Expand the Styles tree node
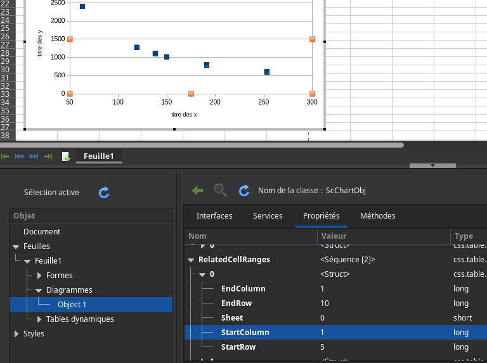This screenshot has height=363, width=487. coord(16,334)
